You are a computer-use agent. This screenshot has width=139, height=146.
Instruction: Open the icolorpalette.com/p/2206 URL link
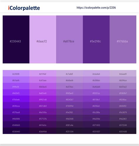click(x=96, y=8)
